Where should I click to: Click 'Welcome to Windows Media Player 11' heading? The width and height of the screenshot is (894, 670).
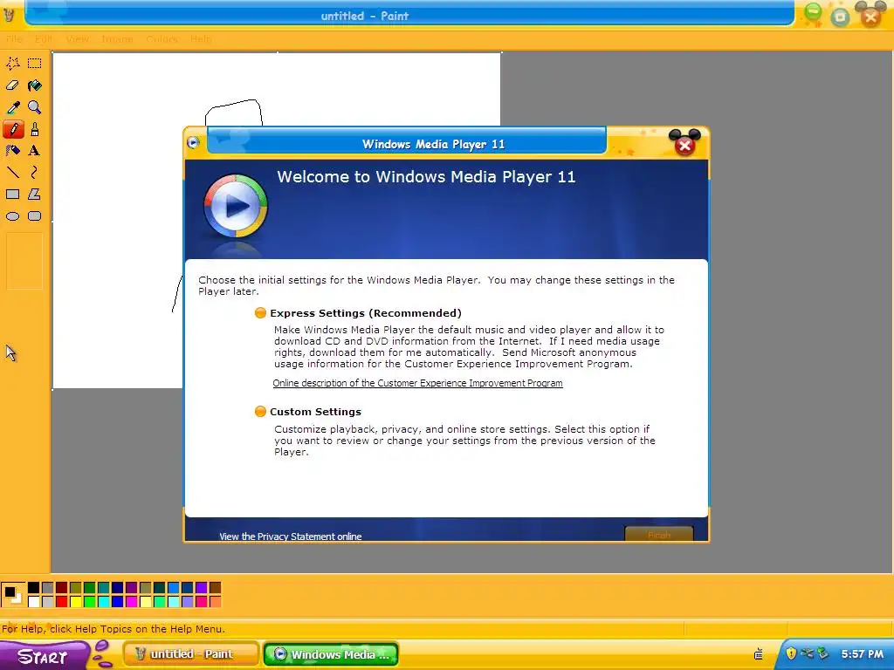tap(426, 176)
